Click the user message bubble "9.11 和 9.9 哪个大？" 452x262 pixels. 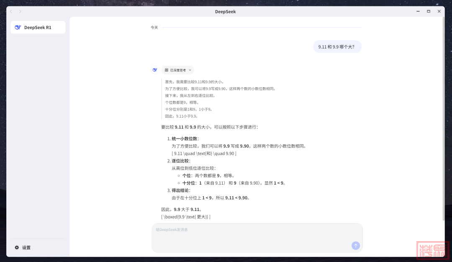coord(337,47)
